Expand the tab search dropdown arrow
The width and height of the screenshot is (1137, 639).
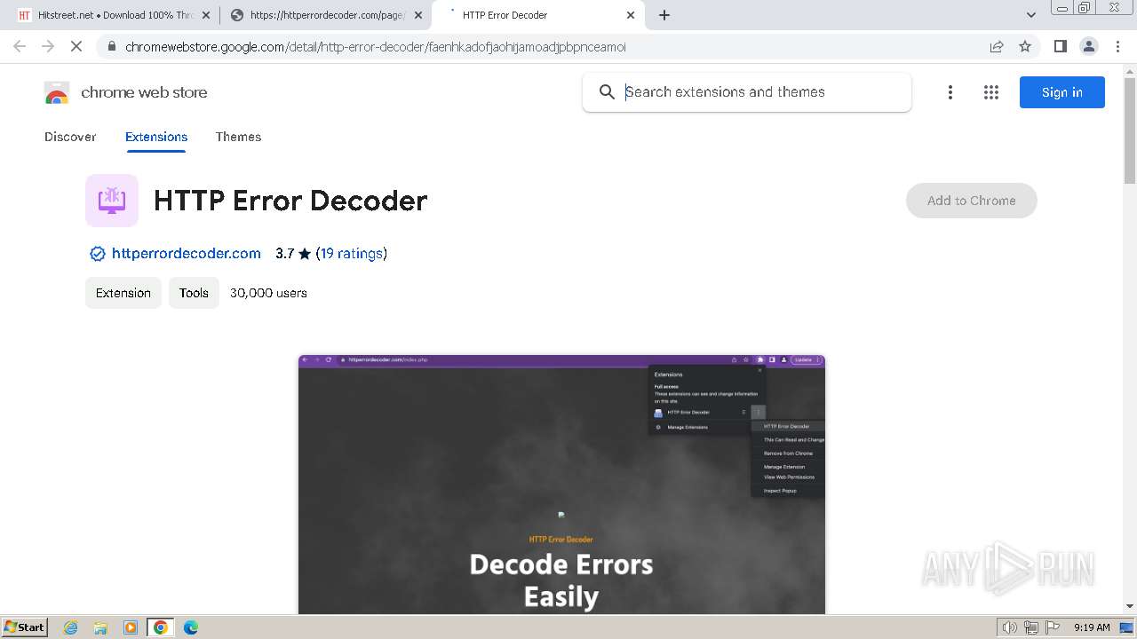1031,15
